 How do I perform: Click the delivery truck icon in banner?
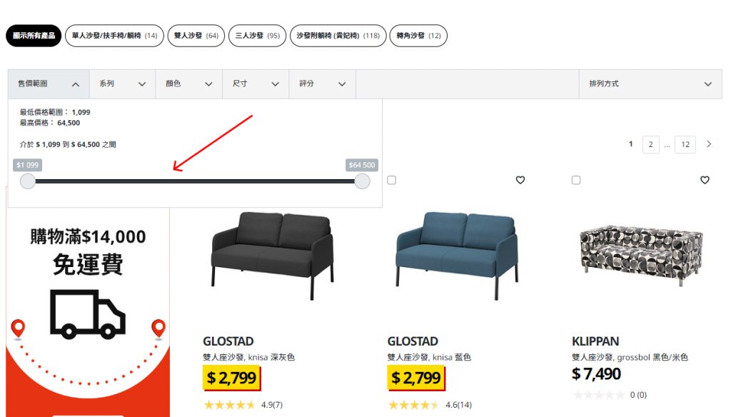88,314
